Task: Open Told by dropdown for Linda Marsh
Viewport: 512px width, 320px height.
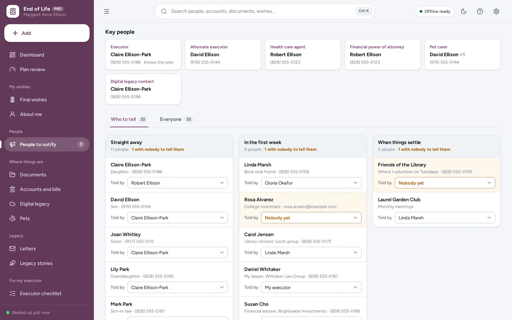Action: pyautogui.click(x=311, y=183)
